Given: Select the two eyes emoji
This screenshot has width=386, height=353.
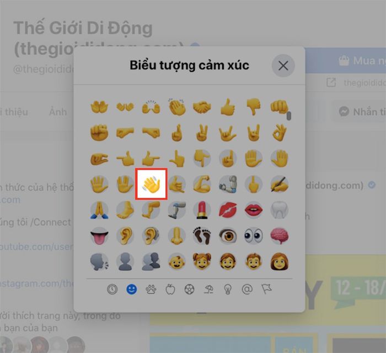Looking at the screenshot, I should coord(254,236).
